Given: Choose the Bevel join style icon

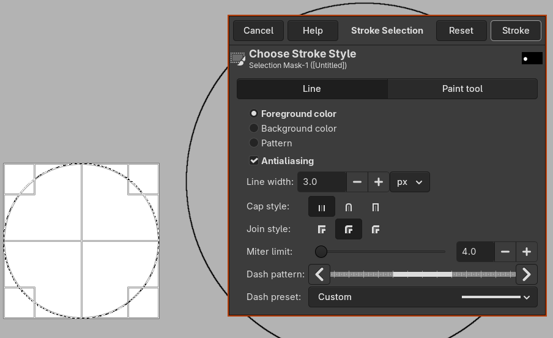Looking at the screenshot, I should 376,230.
